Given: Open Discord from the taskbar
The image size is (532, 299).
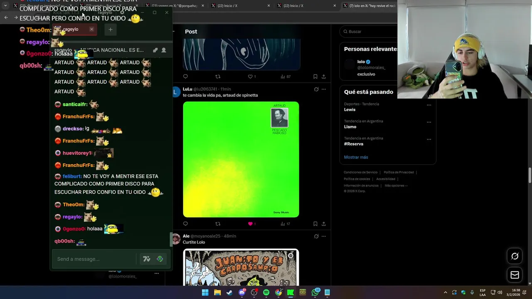Looking at the screenshot, I should 242,292.
